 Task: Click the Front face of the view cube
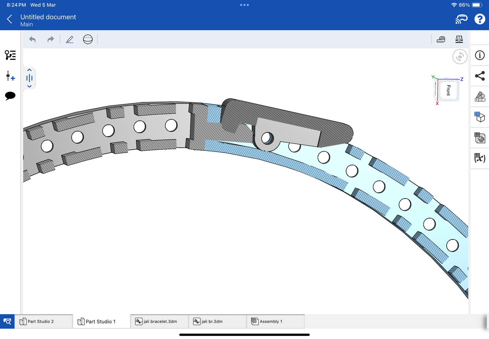point(448,90)
